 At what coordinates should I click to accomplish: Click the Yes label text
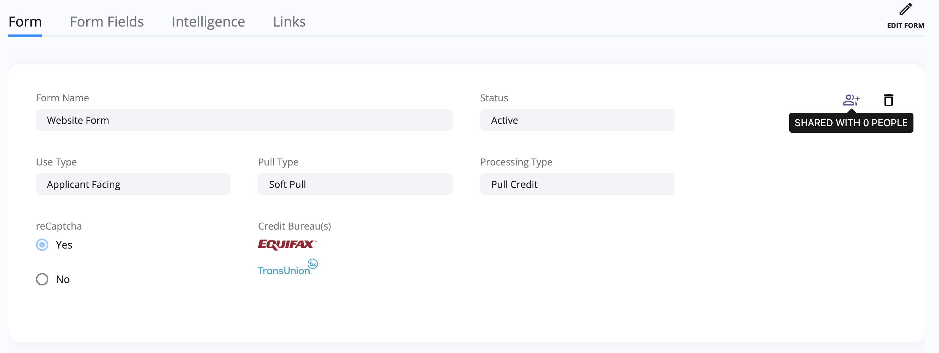point(64,245)
